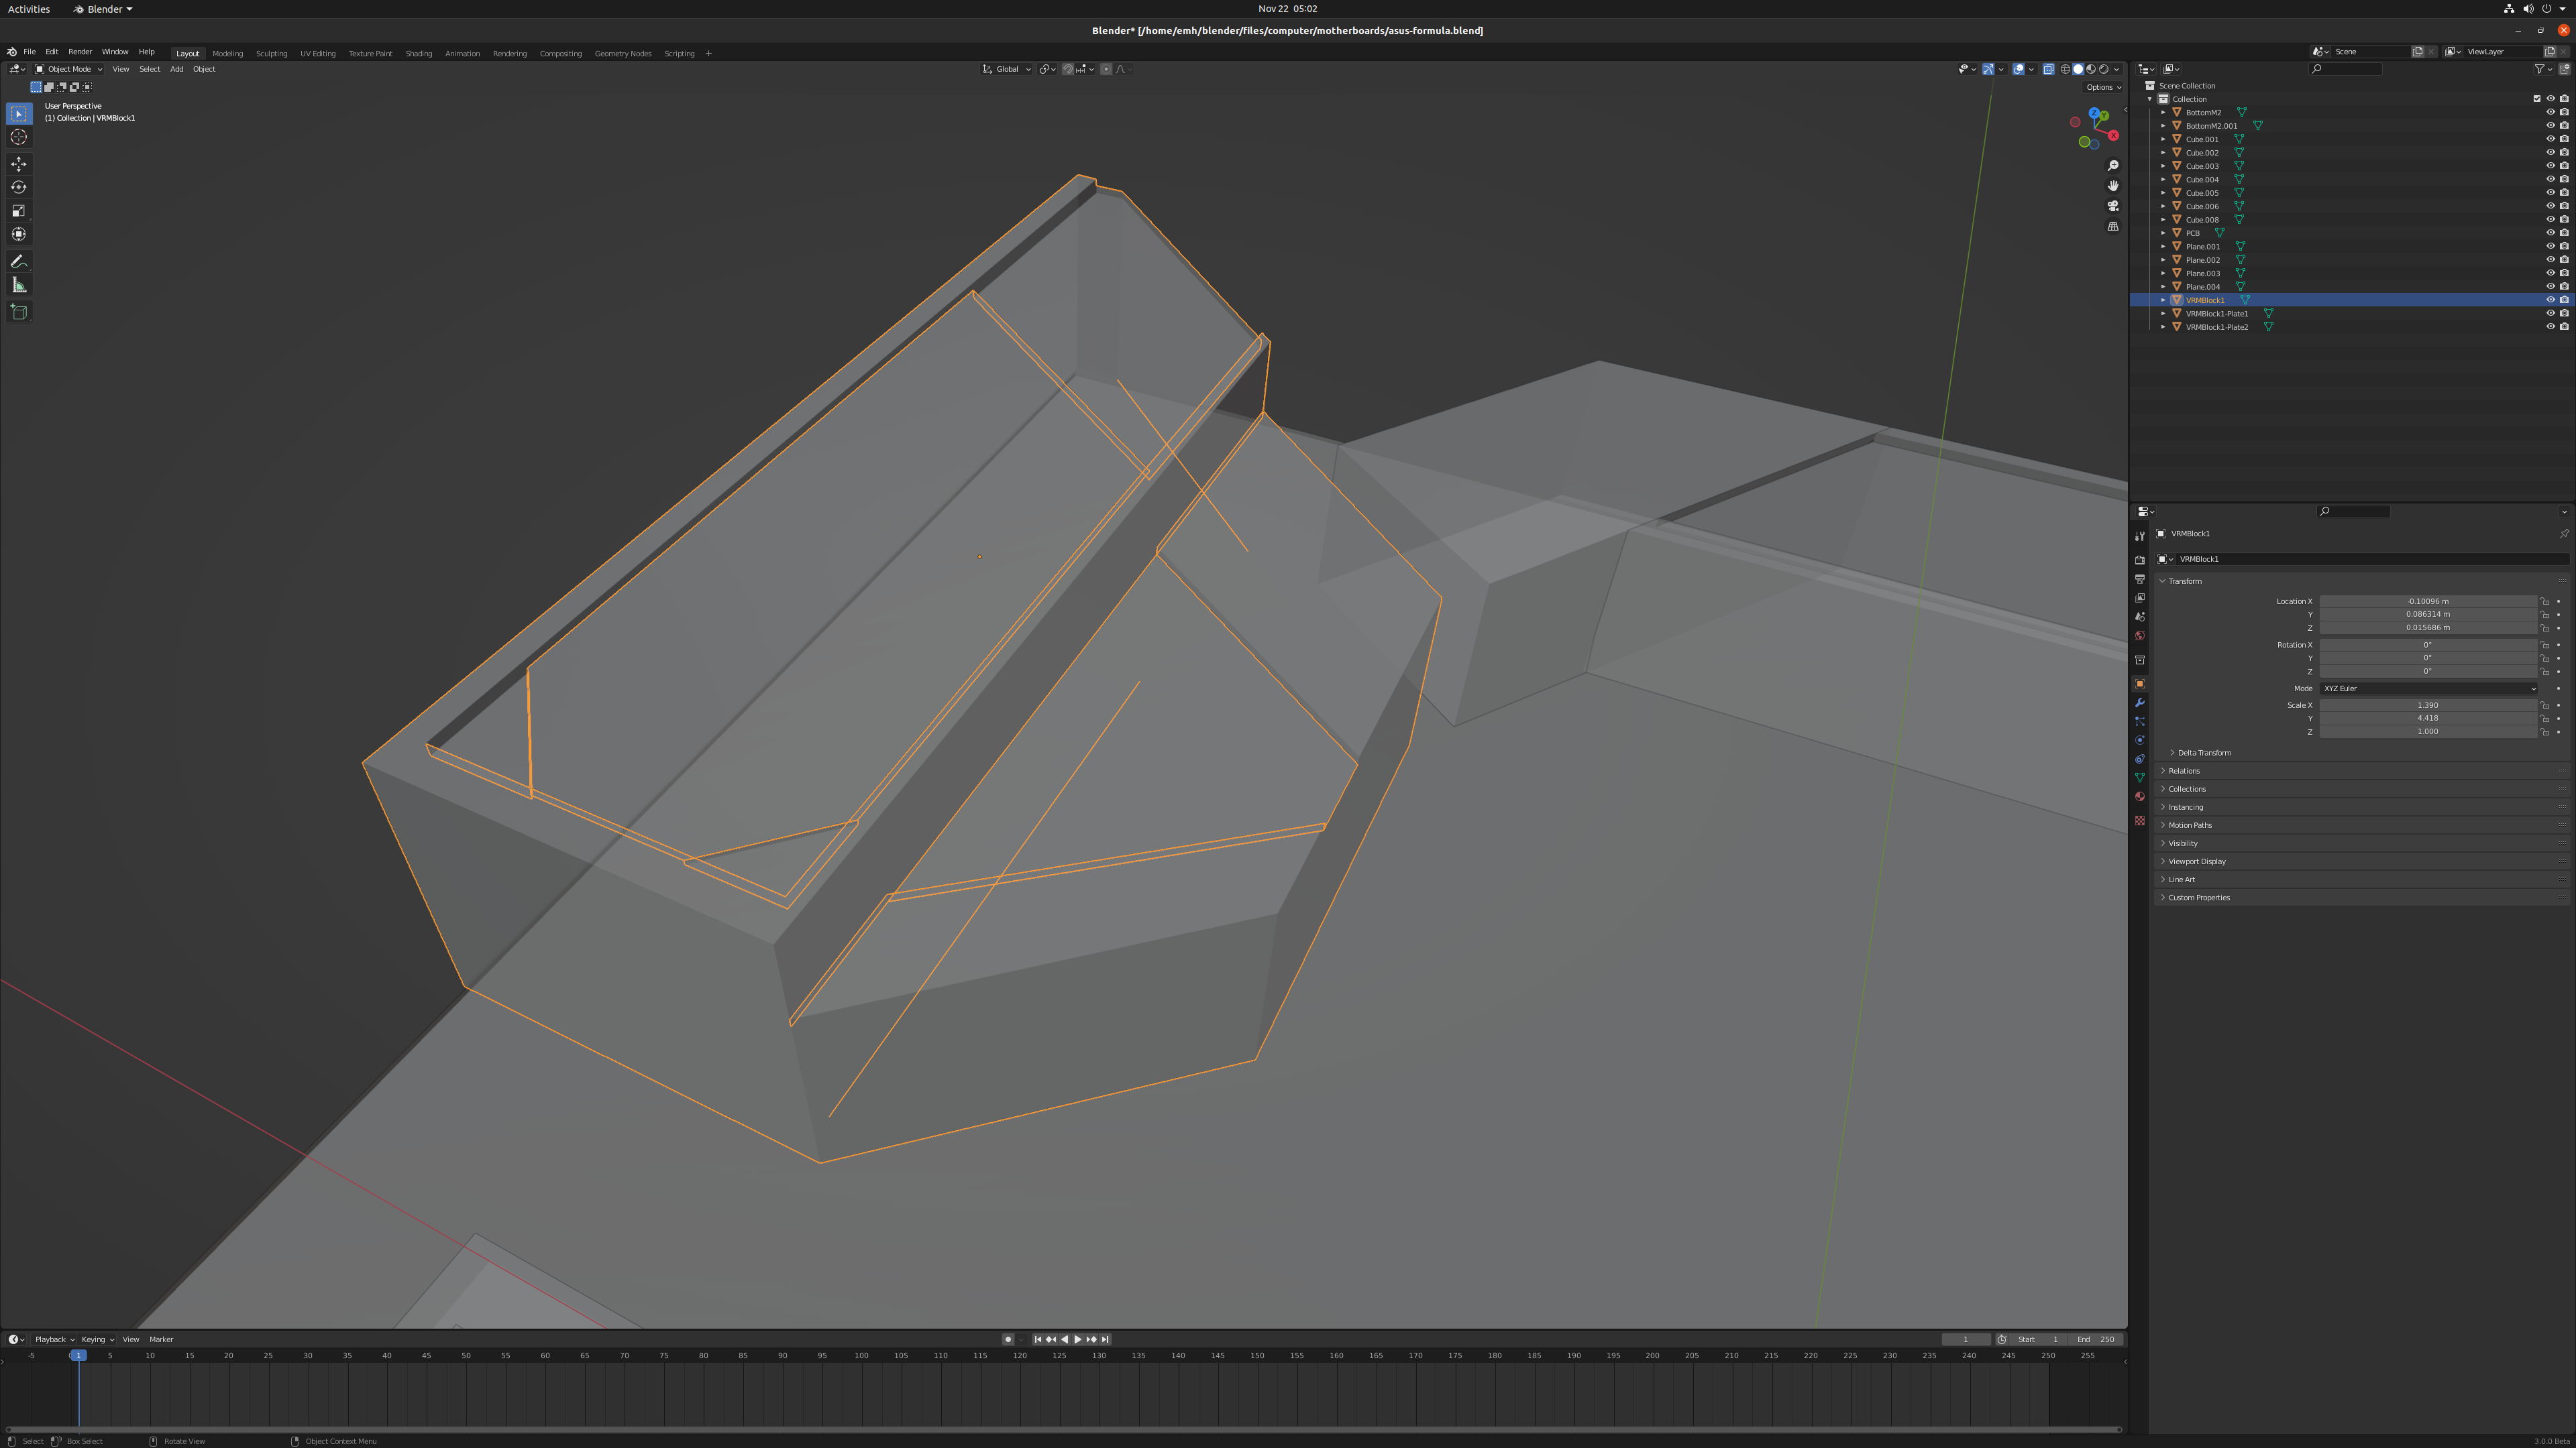Open the Object Data properties tab
2576x1448 pixels.
pos(2140,778)
